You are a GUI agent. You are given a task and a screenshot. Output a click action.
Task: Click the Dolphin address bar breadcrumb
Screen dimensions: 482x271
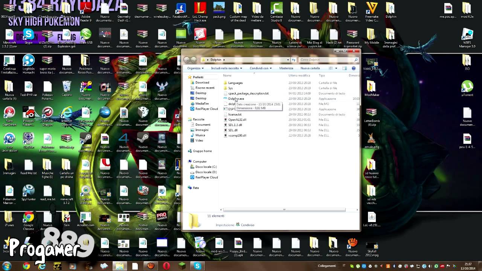216,59
